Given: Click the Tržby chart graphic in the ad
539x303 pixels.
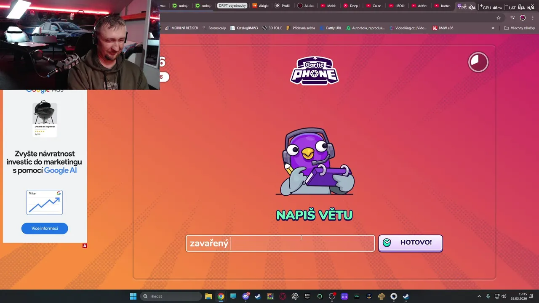Looking at the screenshot, I should (x=45, y=202).
